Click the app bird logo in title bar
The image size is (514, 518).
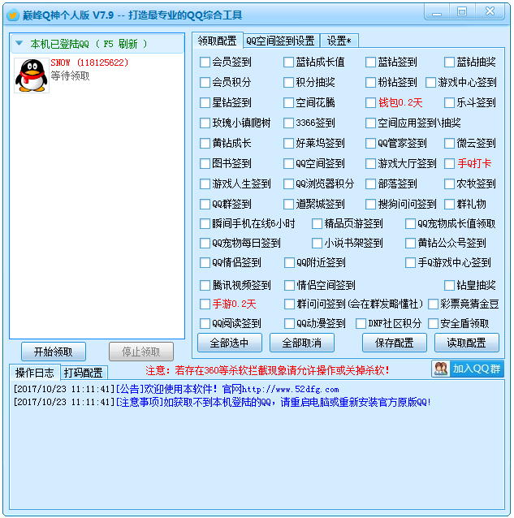coord(13,15)
